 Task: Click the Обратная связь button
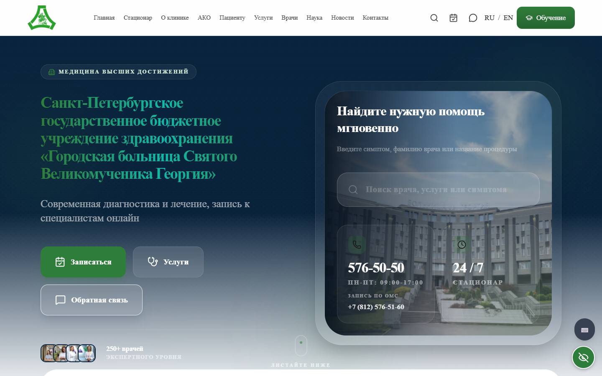point(92,300)
